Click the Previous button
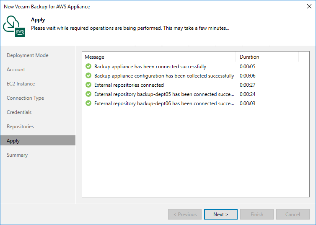Image resolution: width=316 pixels, height=225 pixels. [x=185, y=215]
